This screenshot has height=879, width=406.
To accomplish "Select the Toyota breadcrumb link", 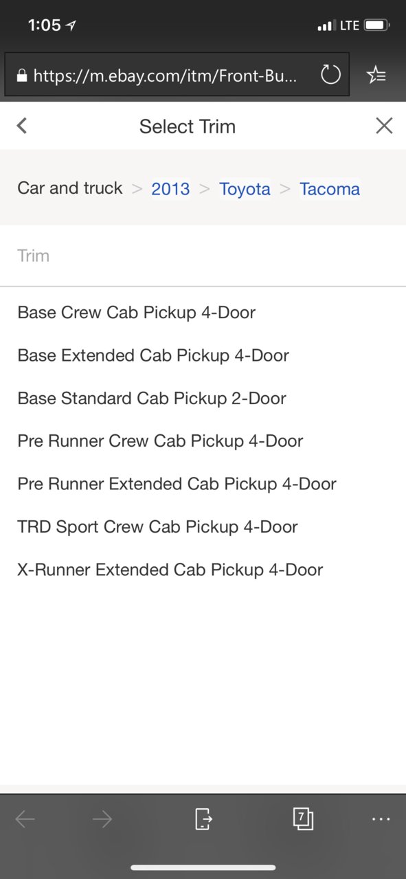I will tap(245, 189).
